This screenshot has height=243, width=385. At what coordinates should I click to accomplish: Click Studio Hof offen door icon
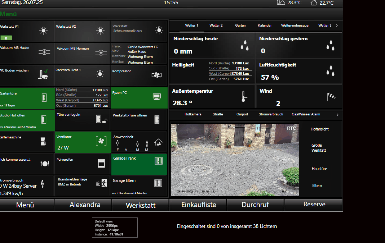(44, 120)
